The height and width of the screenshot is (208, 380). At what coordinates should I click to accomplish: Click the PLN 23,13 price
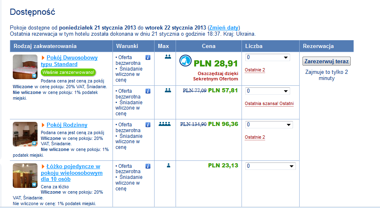pos(223,165)
